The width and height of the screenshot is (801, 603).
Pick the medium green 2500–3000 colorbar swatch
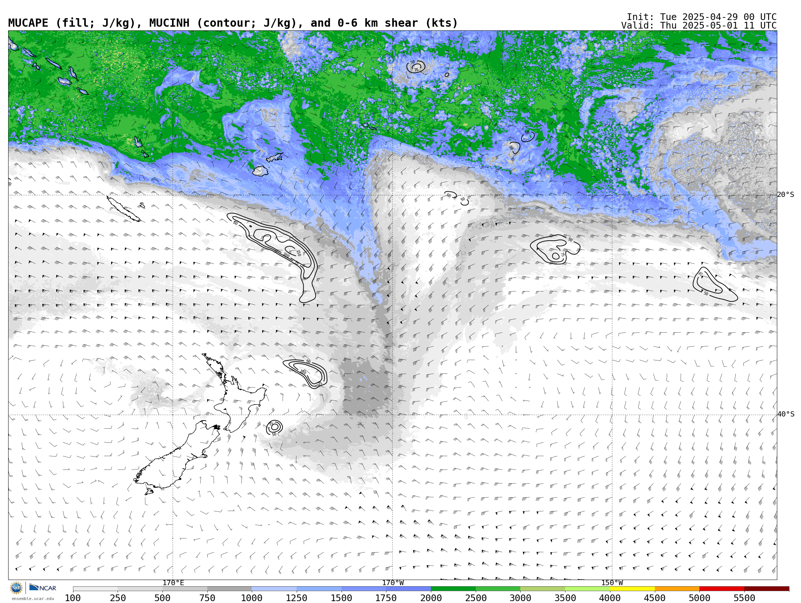coord(498,589)
